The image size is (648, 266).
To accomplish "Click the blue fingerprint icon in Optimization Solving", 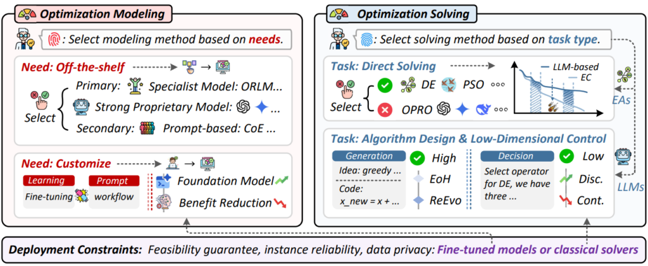I will point(366,40).
